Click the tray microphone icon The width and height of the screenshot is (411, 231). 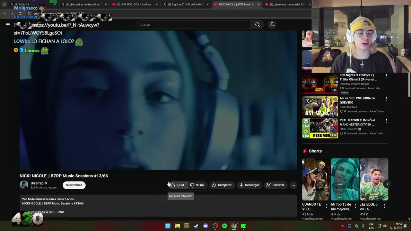click(x=363, y=226)
